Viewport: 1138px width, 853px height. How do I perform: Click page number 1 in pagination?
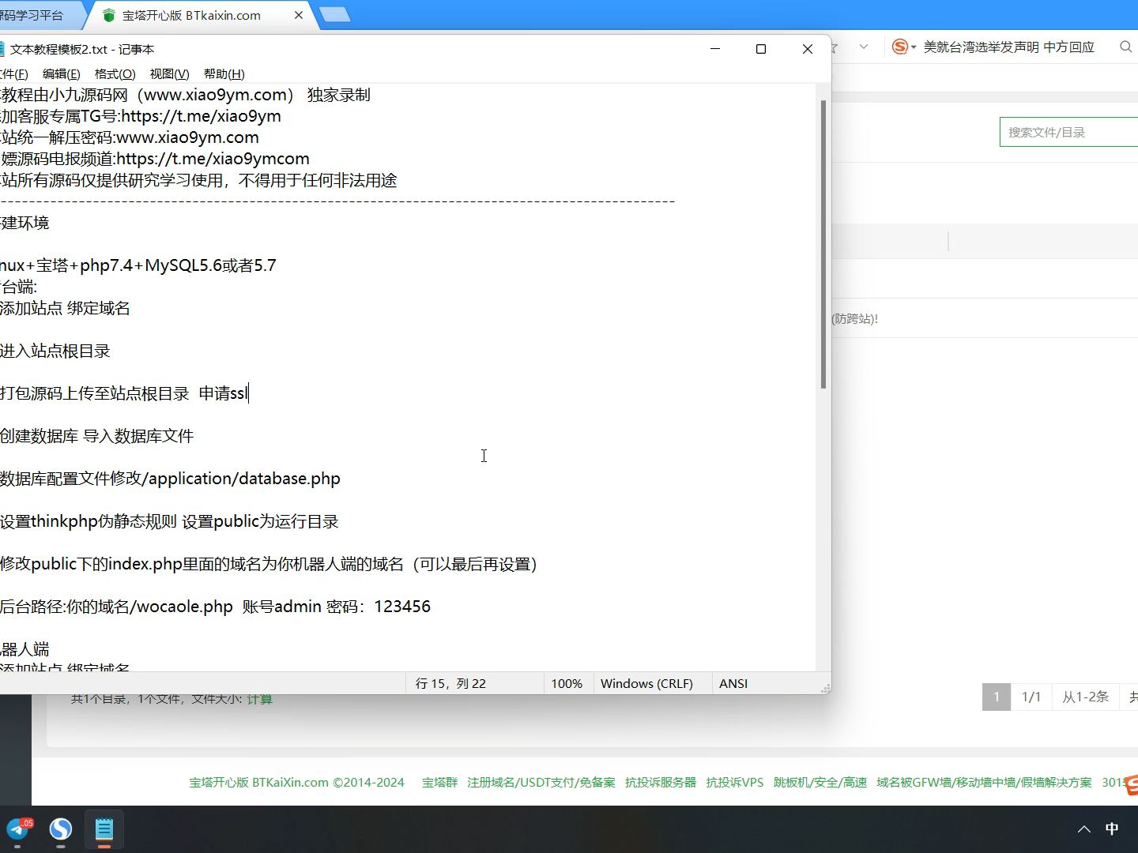(x=997, y=697)
